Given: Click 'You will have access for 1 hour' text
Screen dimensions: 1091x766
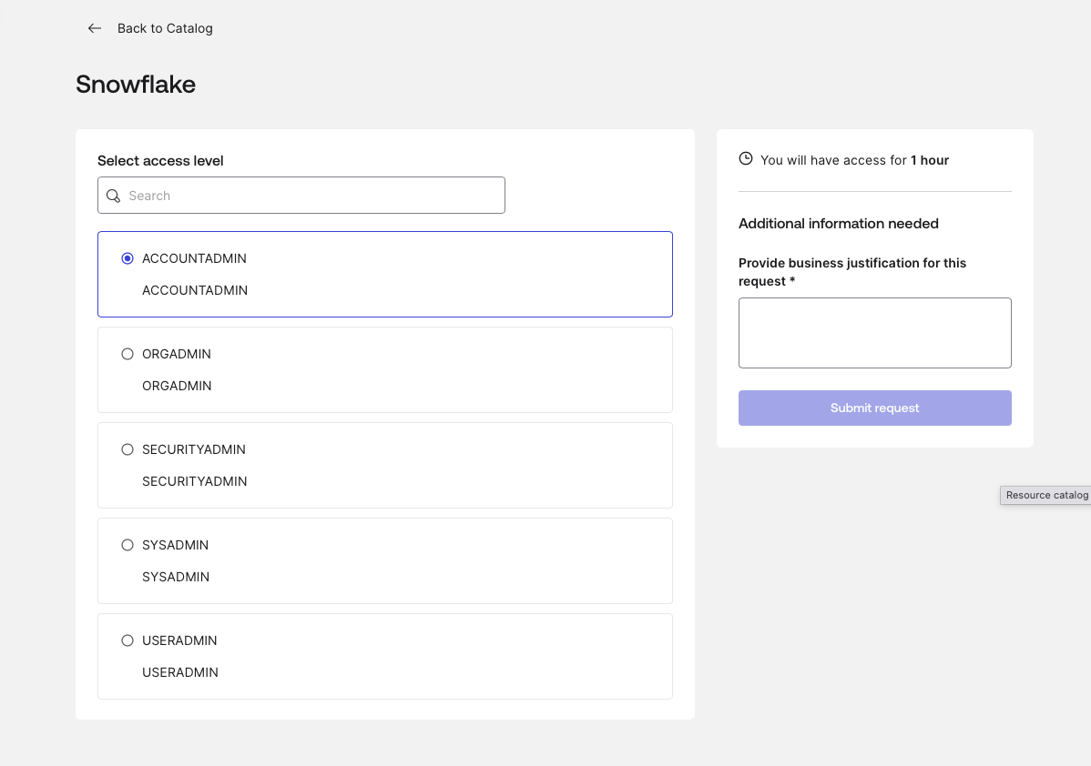Looking at the screenshot, I should (x=854, y=160).
